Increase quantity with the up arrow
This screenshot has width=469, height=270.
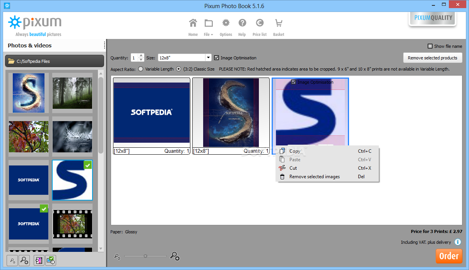[x=141, y=56]
